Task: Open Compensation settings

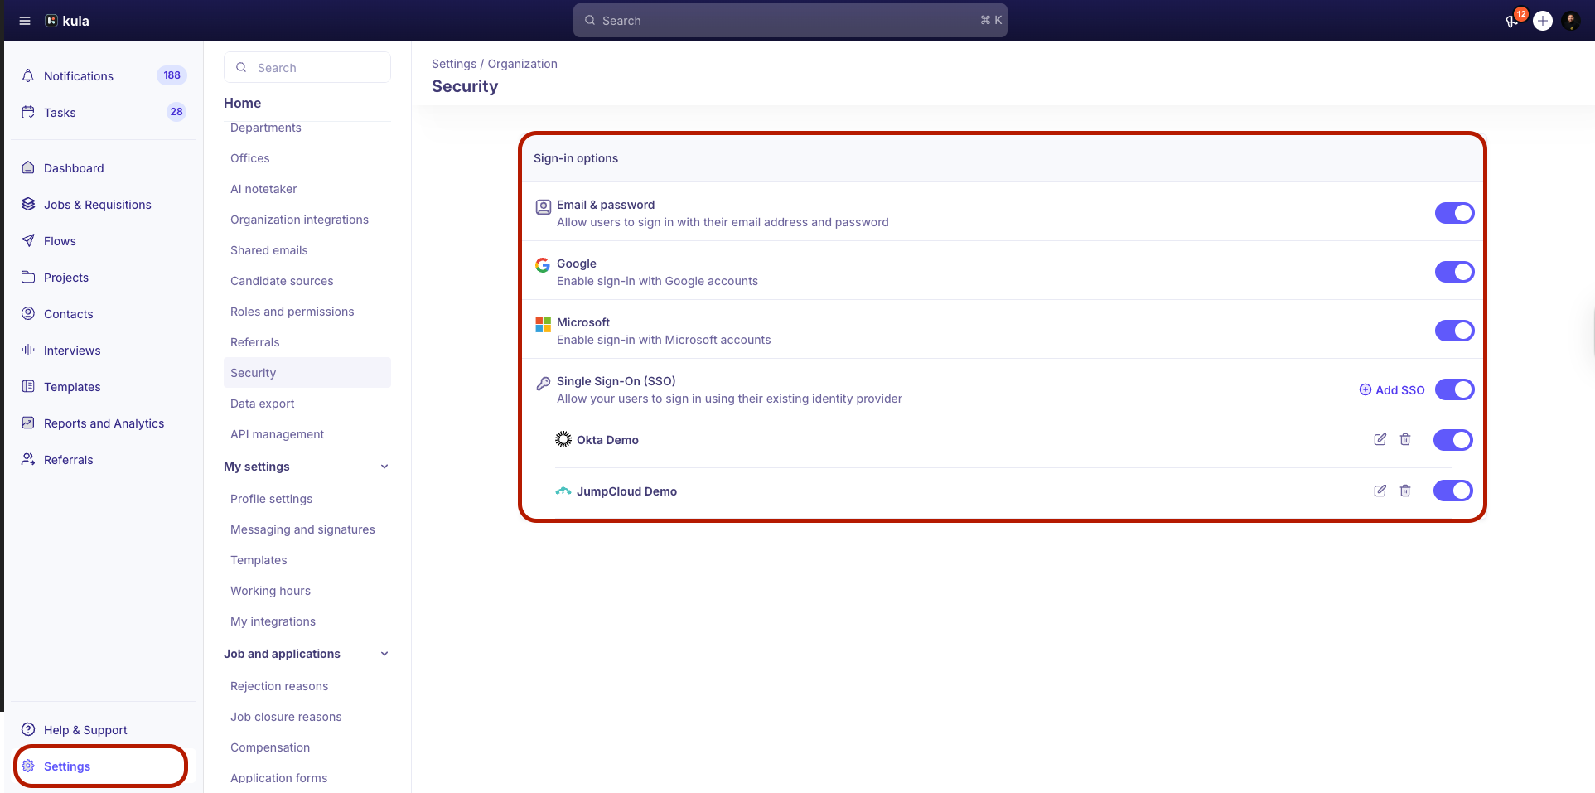Action: (270, 747)
